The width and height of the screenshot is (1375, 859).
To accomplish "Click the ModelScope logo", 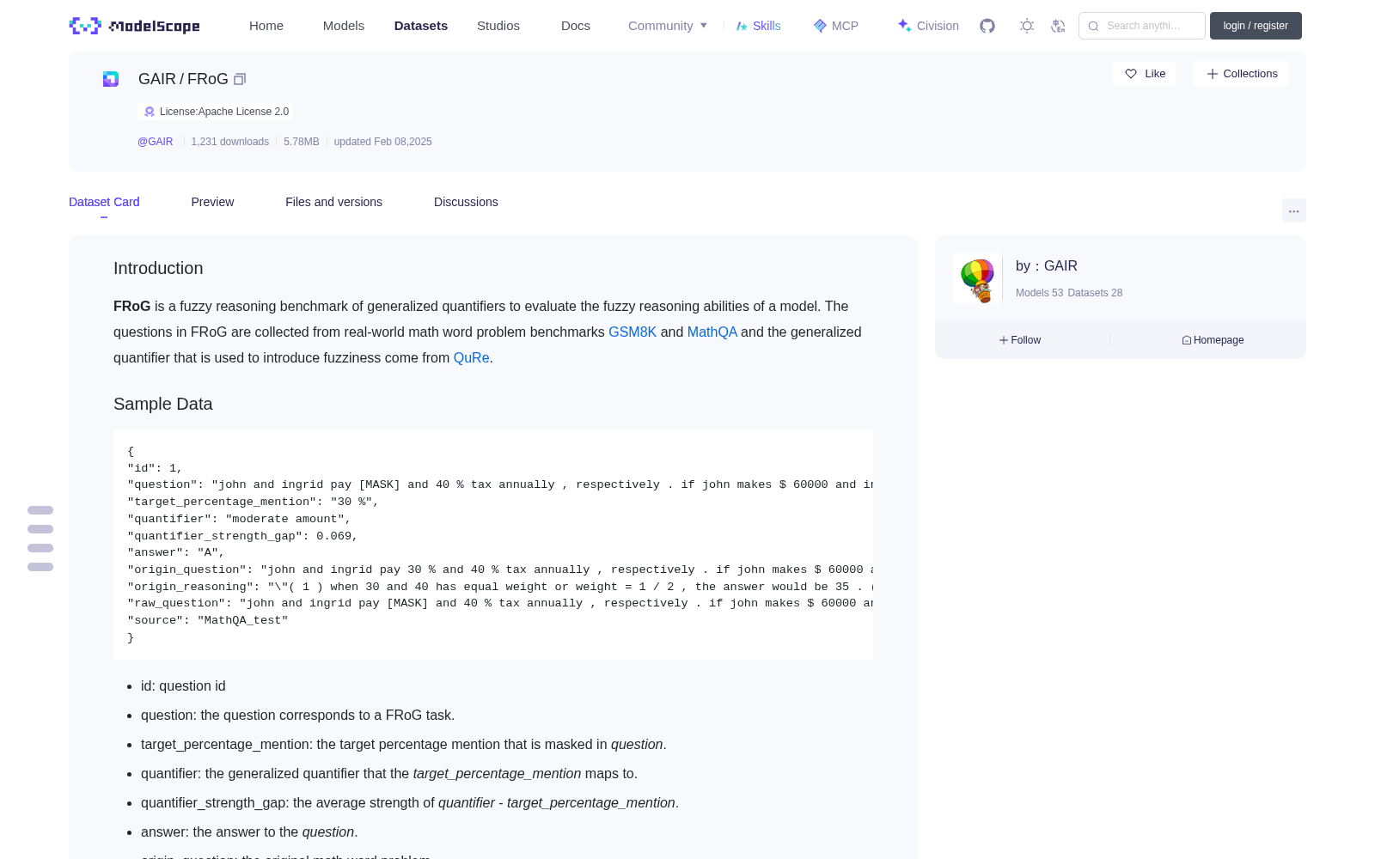I will pyautogui.click(x=134, y=26).
